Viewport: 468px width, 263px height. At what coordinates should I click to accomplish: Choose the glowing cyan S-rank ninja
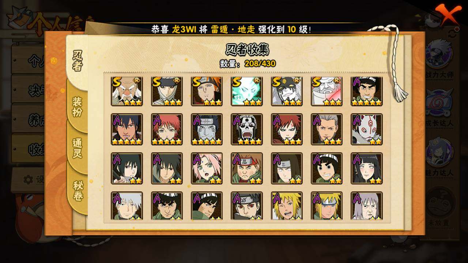pyautogui.click(x=247, y=91)
